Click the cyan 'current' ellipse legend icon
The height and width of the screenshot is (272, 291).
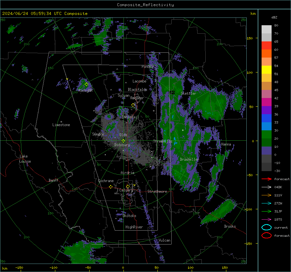click(x=266, y=227)
